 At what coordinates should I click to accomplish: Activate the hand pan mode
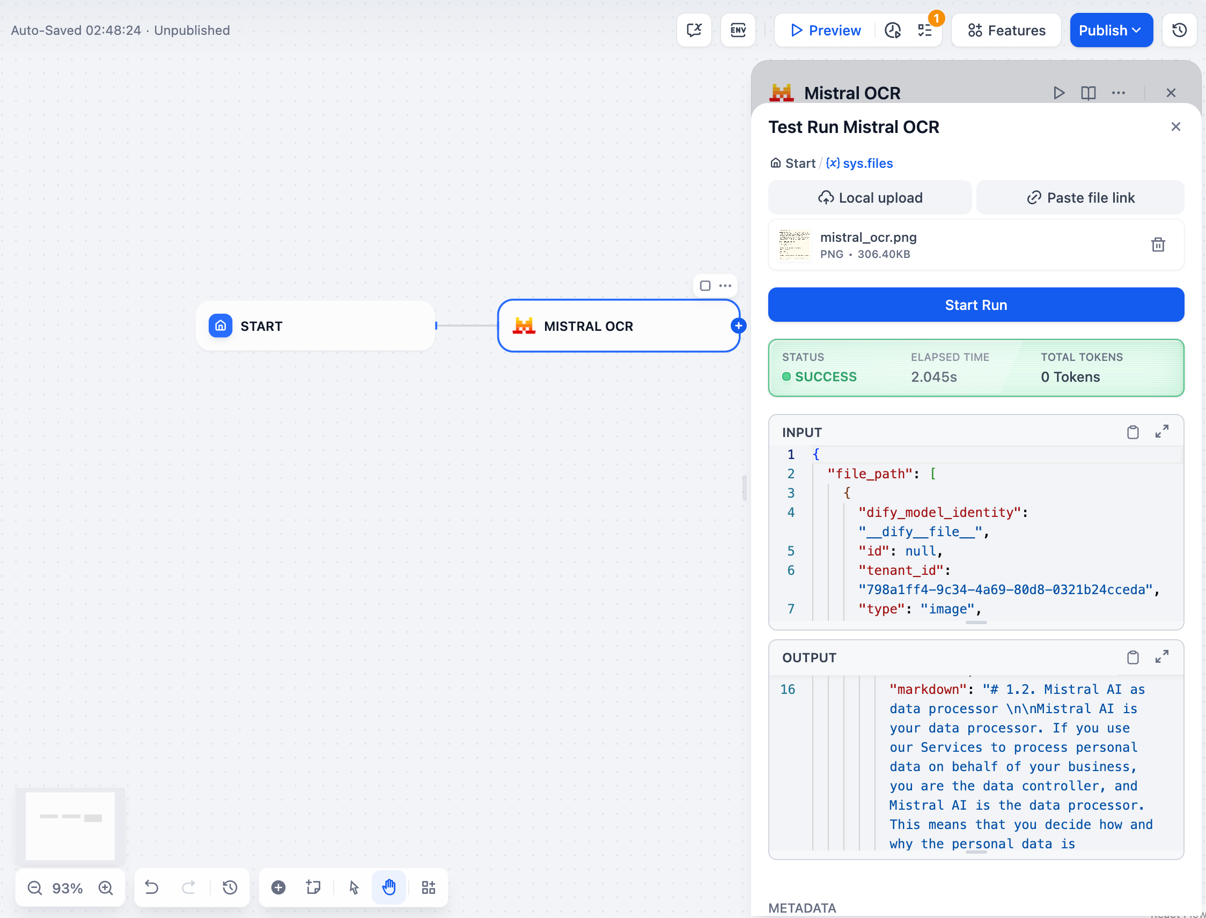(389, 887)
